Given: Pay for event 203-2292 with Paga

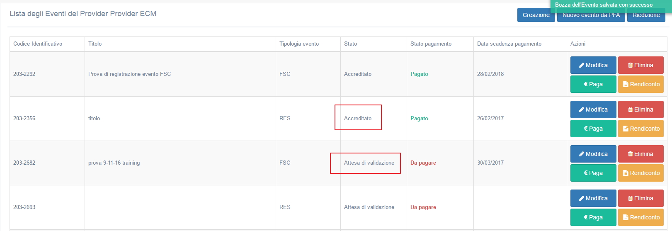Looking at the screenshot, I should 593,84.
